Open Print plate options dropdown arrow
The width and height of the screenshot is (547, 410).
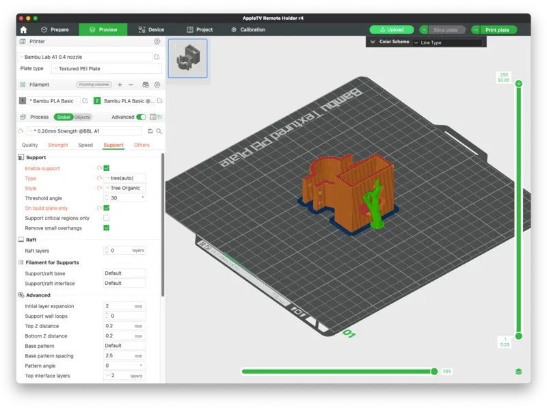(x=476, y=30)
